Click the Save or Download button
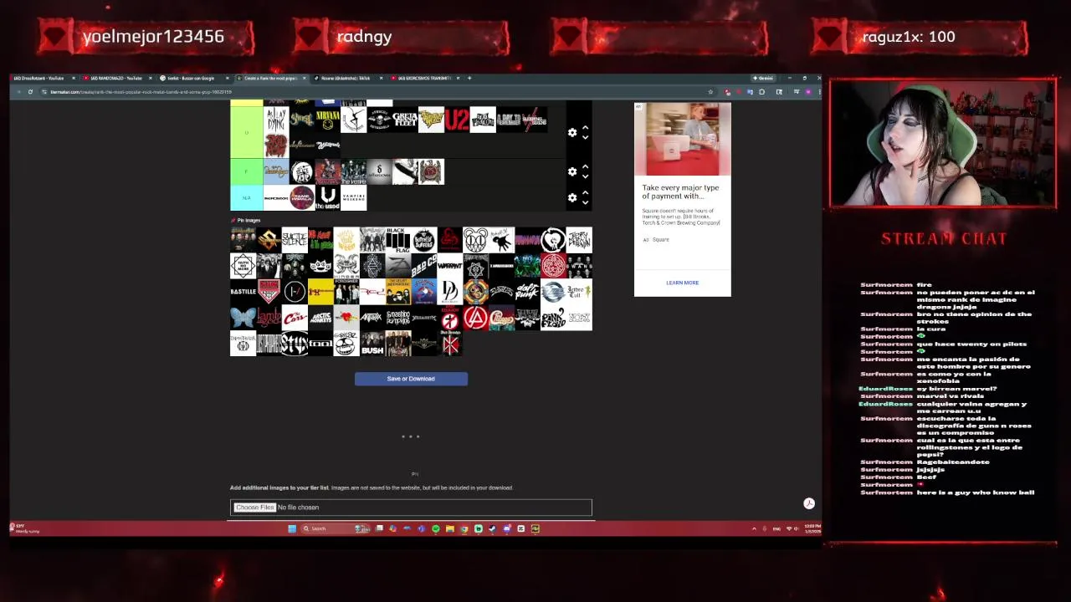Image resolution: width=1071 pixels, height=602 pixels. 411,379
